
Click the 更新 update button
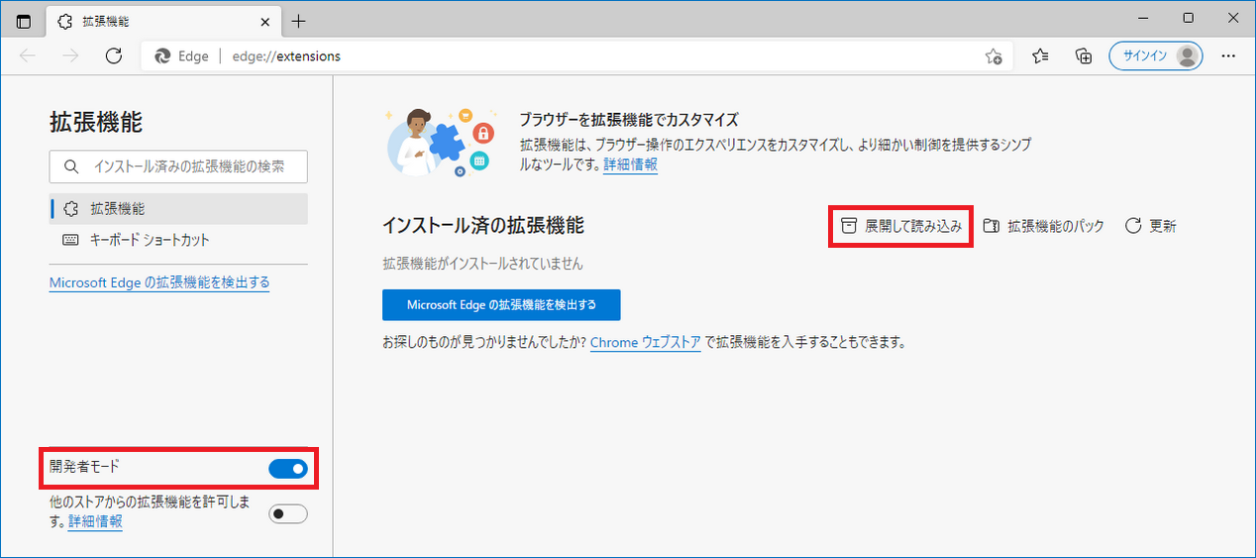[1151, 226]
